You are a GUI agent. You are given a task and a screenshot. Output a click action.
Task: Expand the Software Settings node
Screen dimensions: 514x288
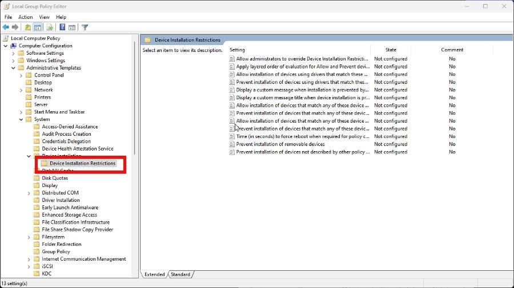click(13, 53)
